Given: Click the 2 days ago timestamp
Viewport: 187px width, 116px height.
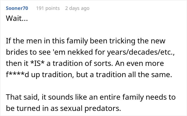Looking at the screenshot, I should coord(77,8).
